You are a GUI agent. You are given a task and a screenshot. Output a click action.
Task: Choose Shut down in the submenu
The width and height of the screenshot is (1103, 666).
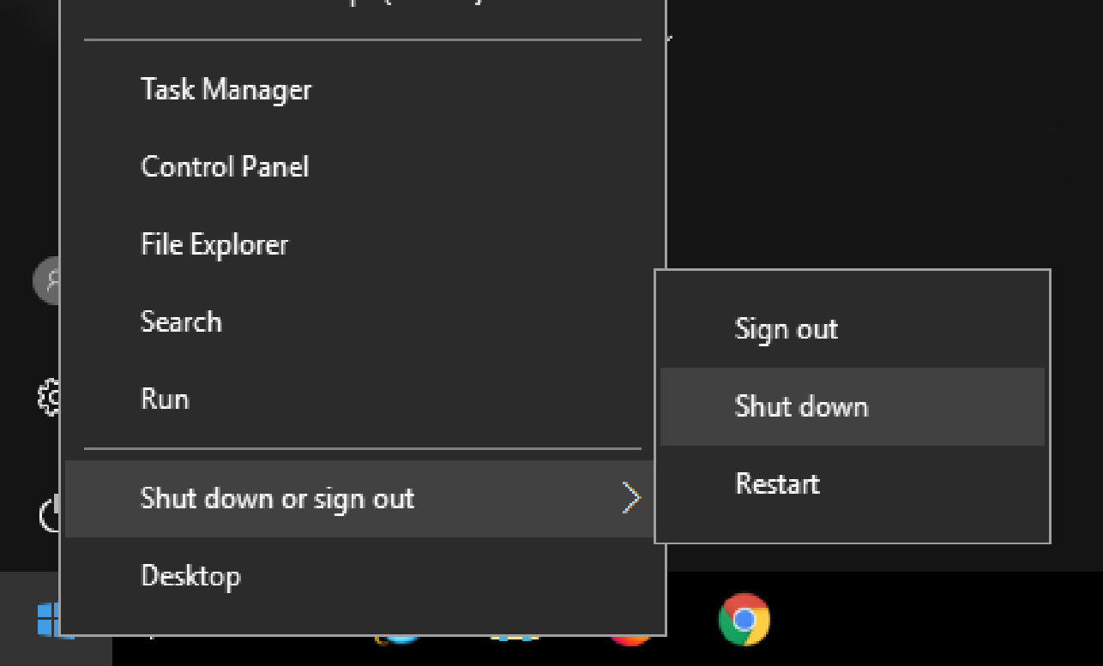click(x=853, y=406)
